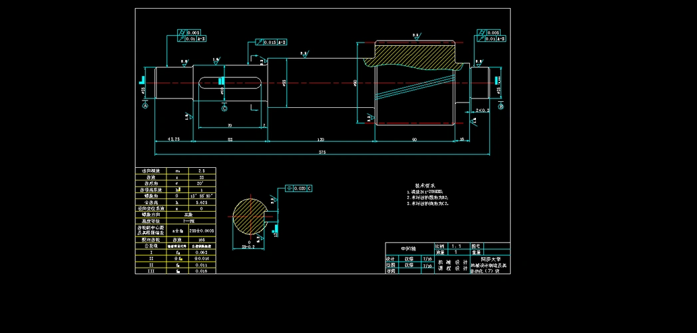Click the hatched circular cross-section view
Image resolution: width=697 pixels, height=333 pixels.
coord(248,215)
